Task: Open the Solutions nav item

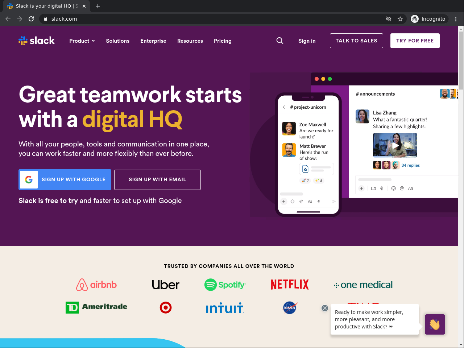Action: pyautogui.click(x=118, y=41)
